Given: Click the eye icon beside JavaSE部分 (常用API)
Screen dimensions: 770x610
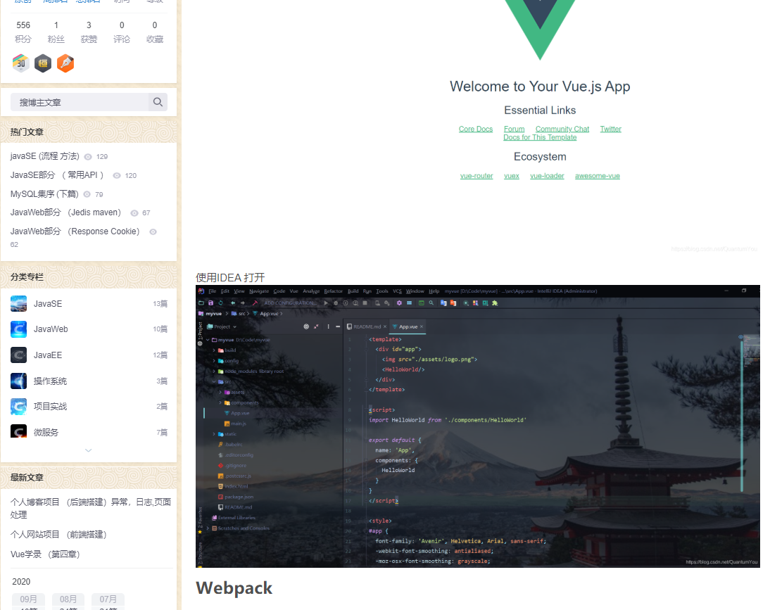Looking at the screenshot, I should pyautogui.click(x=117, y=175).
